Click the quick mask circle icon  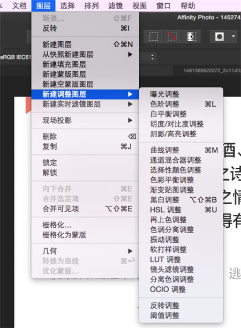coord(220,36)
